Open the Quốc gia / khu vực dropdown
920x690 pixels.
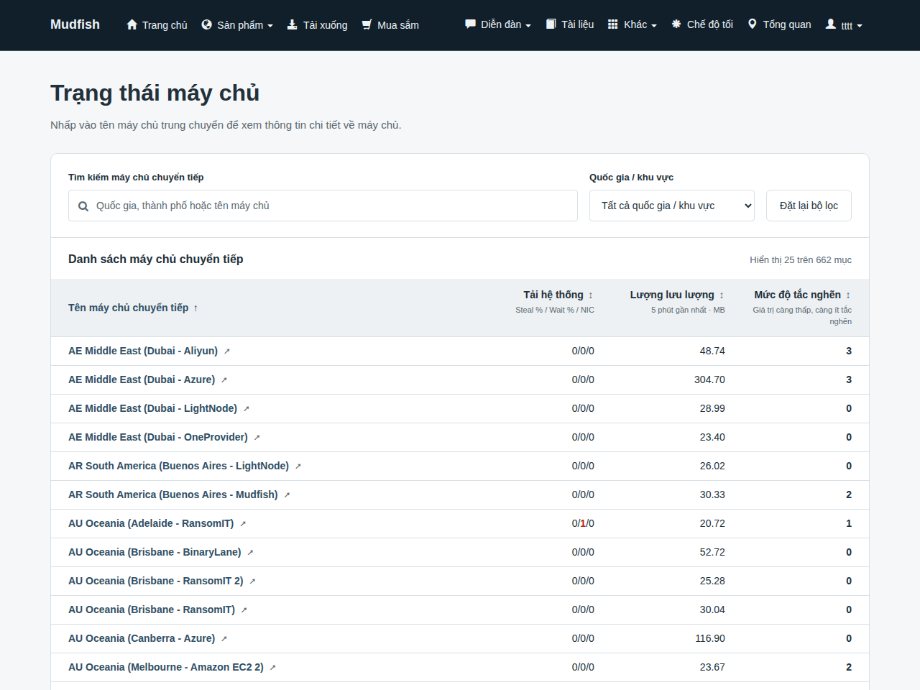point(672,206)
